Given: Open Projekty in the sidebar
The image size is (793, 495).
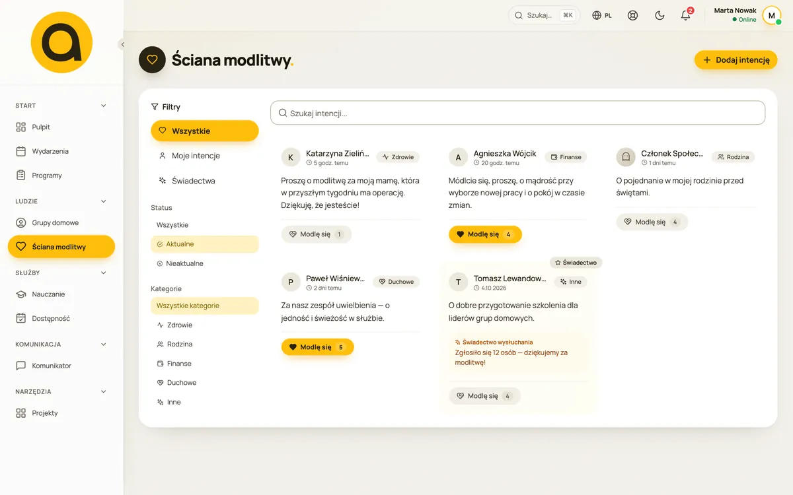Looking at the screenshot, I should (x=61, y=413).
